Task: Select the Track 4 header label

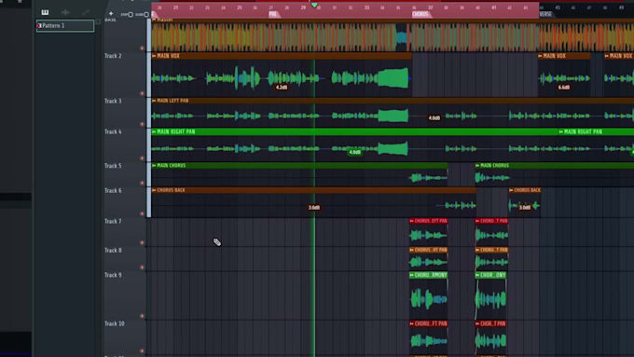Action: tap(113, 131)
